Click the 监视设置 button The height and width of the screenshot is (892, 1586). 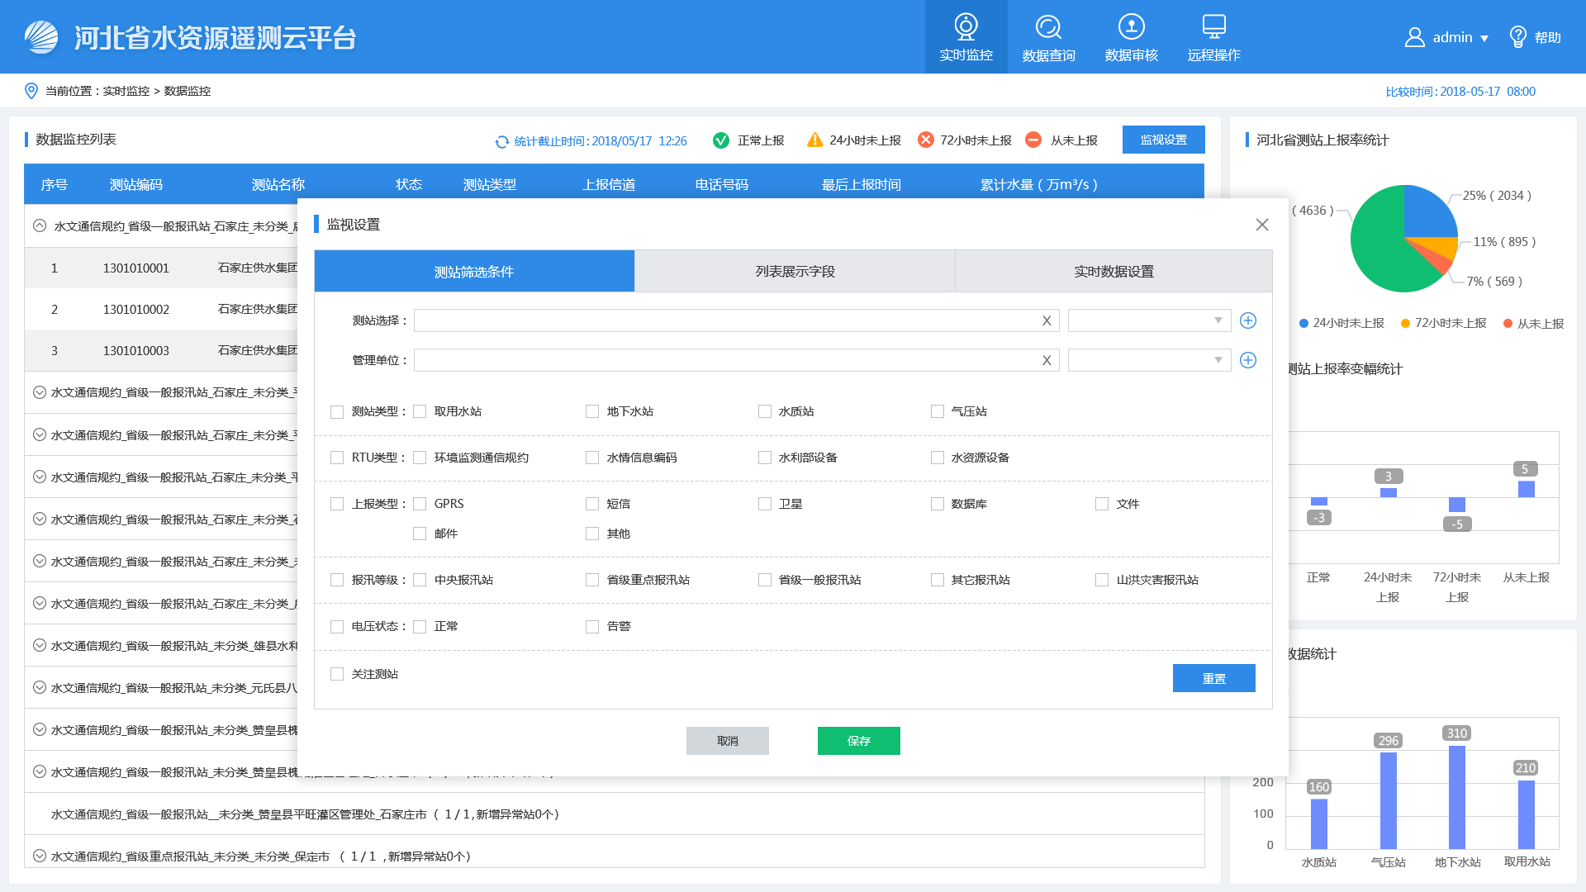[x=1163, y=140]
